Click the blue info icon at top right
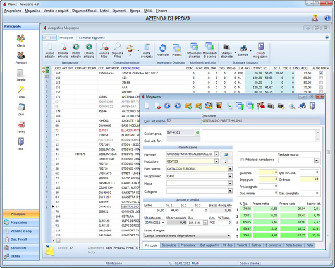 (327, 18)
